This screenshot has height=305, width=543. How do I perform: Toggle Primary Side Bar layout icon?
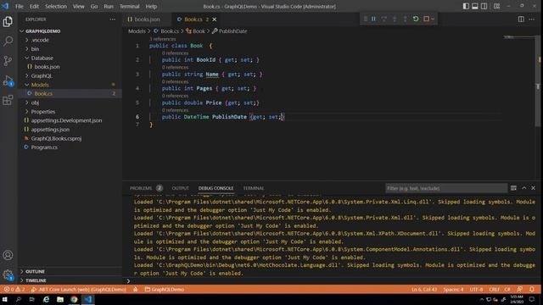[466, 6]
